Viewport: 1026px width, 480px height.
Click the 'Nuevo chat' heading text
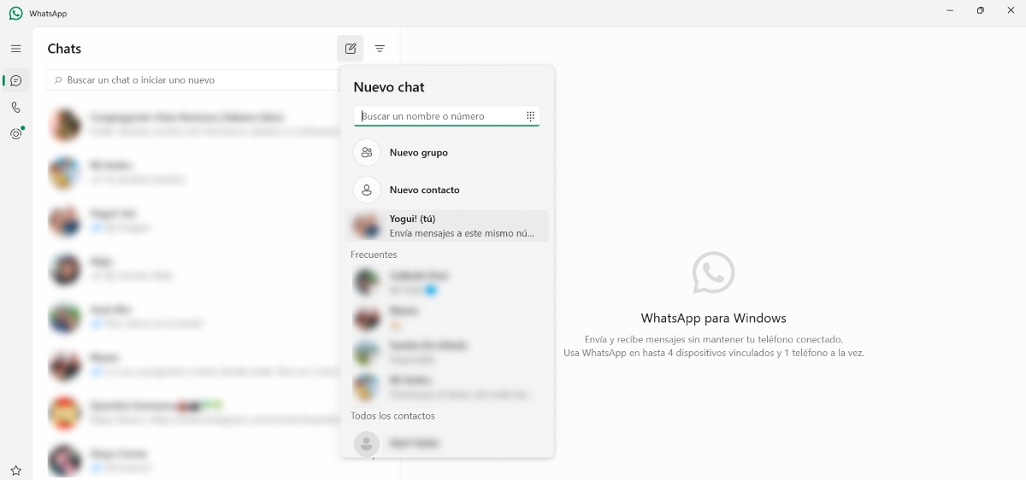coord(389,87)
